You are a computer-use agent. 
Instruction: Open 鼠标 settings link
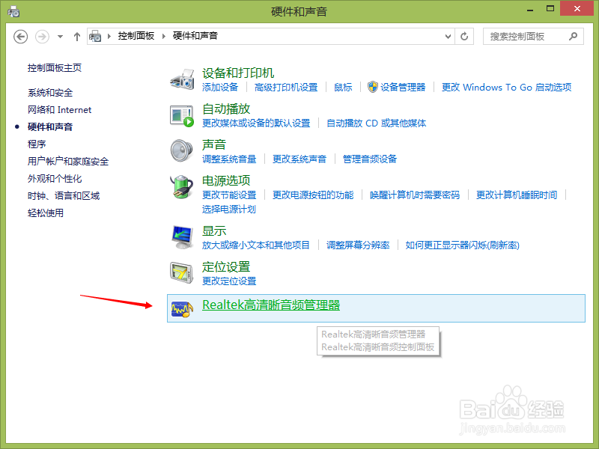343,87
